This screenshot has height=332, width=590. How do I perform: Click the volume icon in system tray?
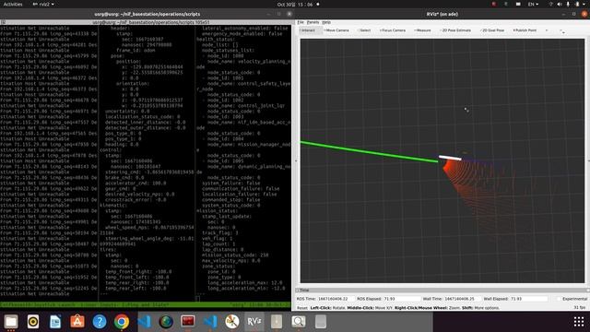560,4
